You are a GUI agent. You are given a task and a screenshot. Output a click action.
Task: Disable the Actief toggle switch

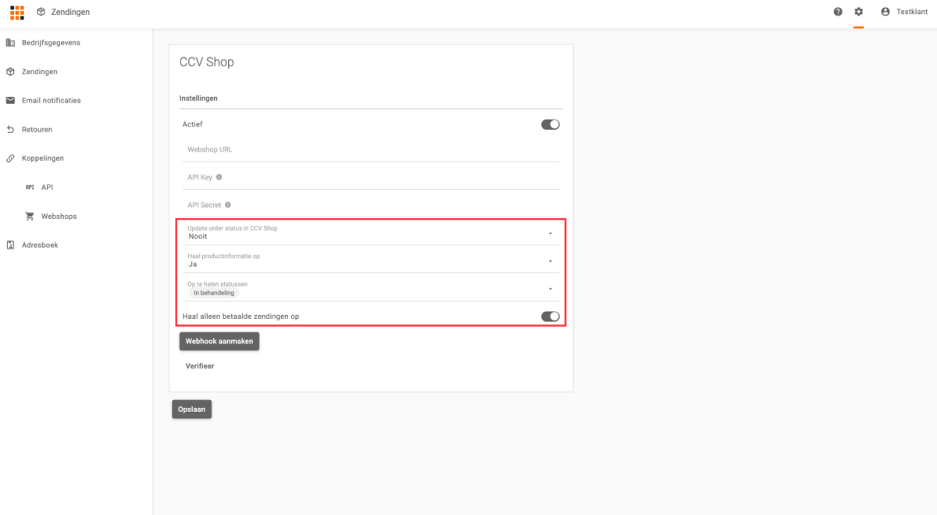[x=550, y=124]
